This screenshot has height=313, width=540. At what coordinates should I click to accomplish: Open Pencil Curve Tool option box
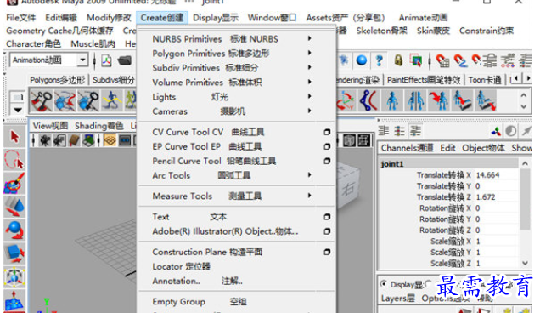pos(327,161)
